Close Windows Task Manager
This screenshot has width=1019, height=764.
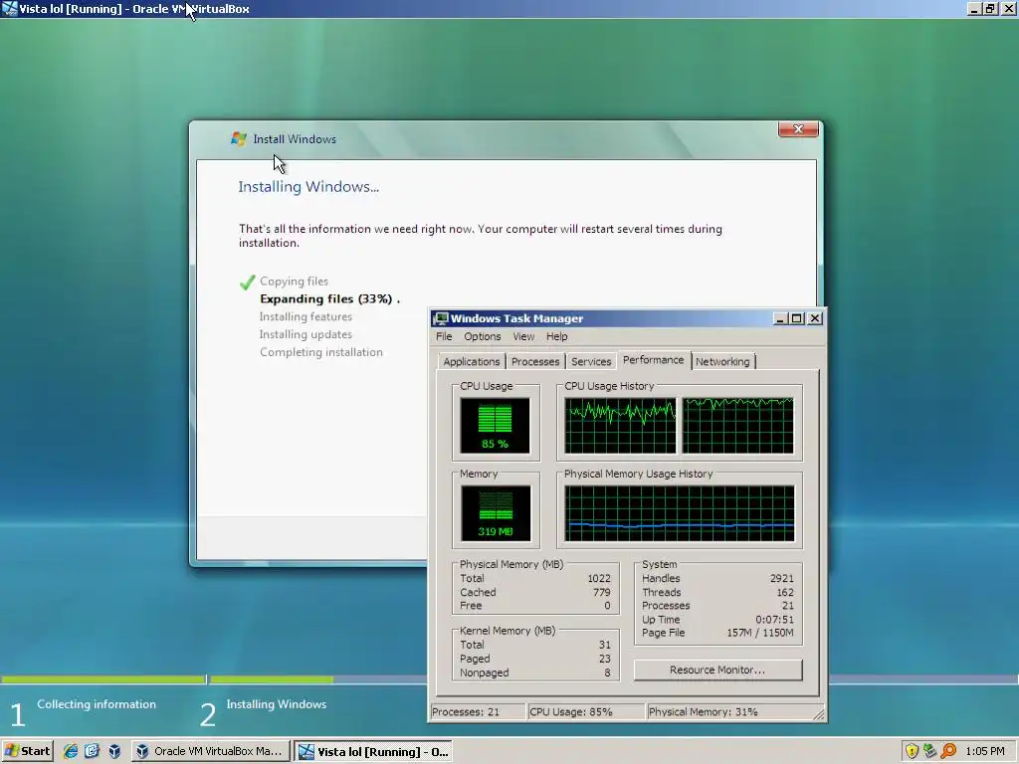click(815, 318)
